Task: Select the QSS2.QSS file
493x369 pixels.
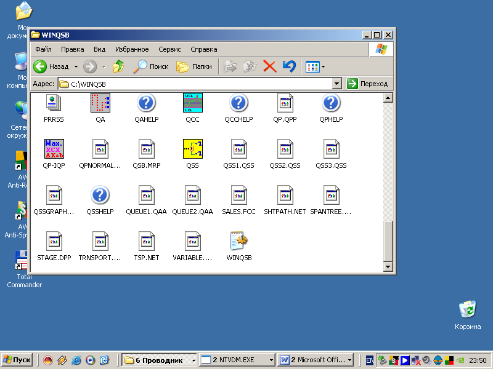Action: [285, 149]
